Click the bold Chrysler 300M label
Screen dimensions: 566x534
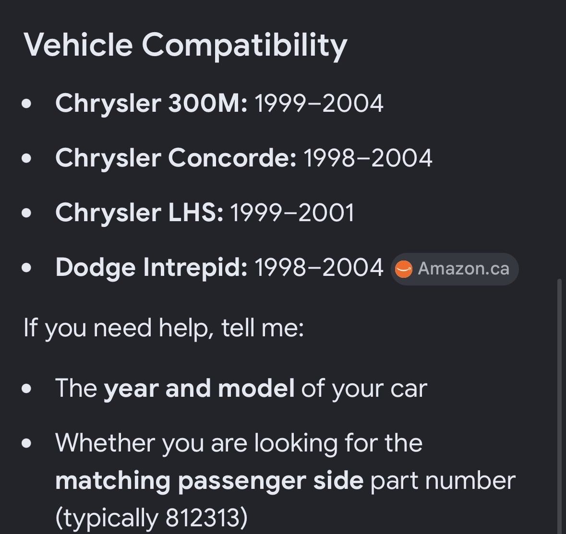151,103
